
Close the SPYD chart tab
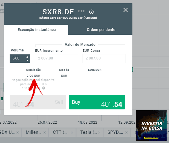point(126,133)
